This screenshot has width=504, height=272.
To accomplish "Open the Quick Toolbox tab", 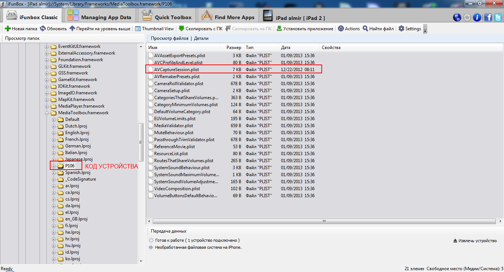I will pos(167,17).
